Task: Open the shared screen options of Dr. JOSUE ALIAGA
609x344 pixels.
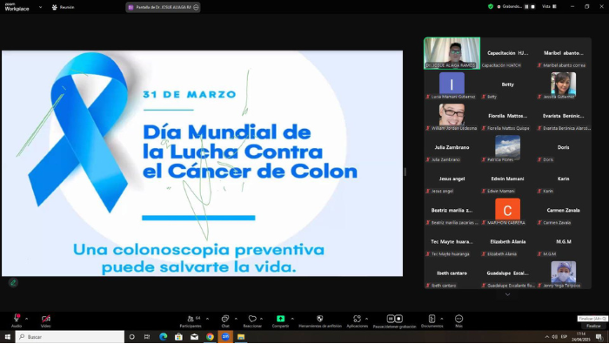Action: tap(196, 7)
